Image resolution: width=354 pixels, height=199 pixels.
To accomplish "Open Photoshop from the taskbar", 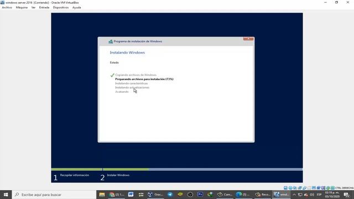I will click(200, 195).
